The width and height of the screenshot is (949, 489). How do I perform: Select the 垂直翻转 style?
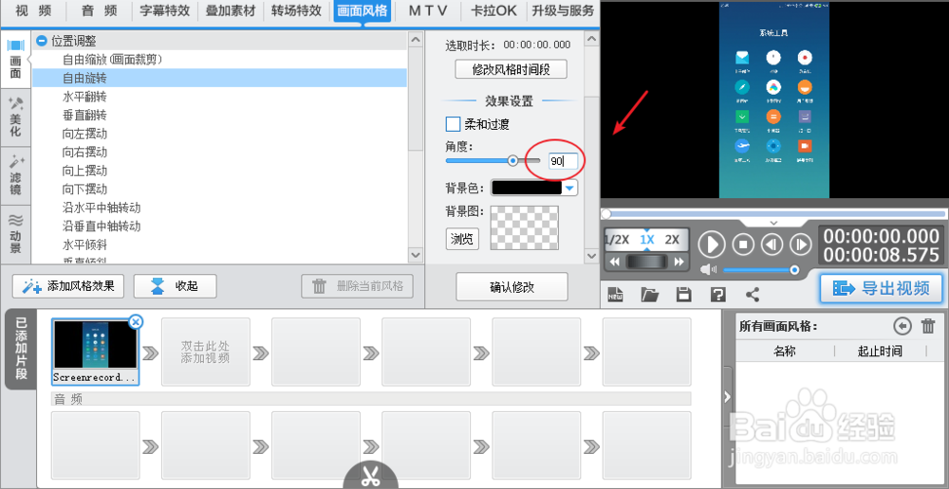point(219,115)
